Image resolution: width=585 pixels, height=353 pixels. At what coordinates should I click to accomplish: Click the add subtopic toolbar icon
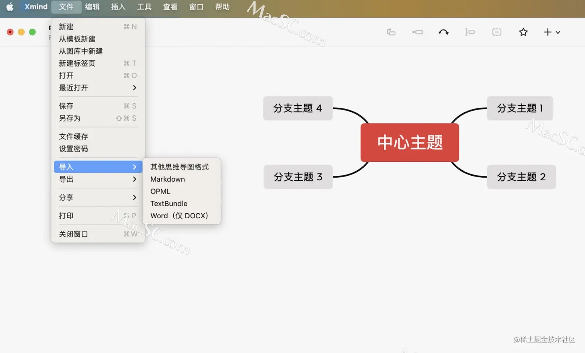point(417,32)
